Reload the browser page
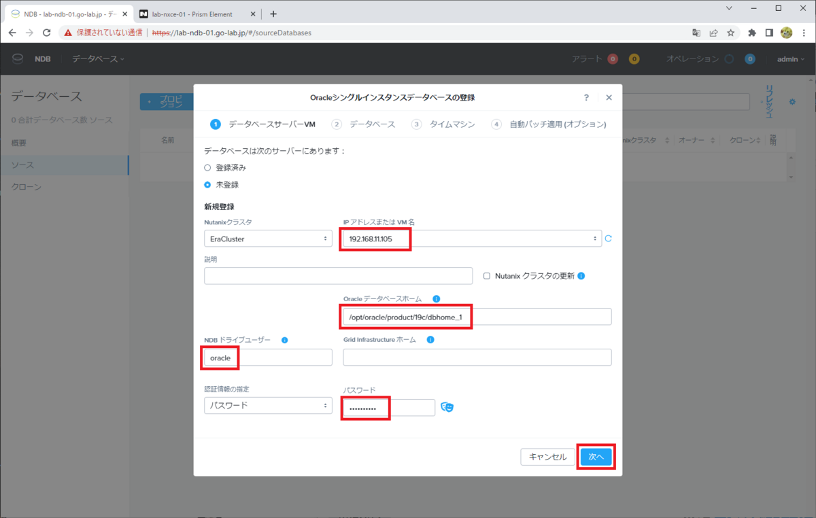 (47, 32)
